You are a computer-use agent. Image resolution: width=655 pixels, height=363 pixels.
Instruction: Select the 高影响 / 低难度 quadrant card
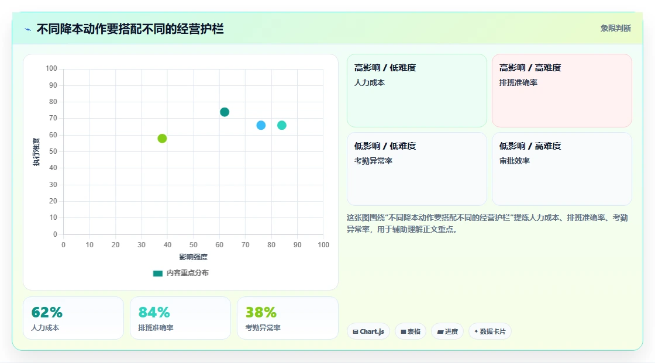click(x=417, y=91)
